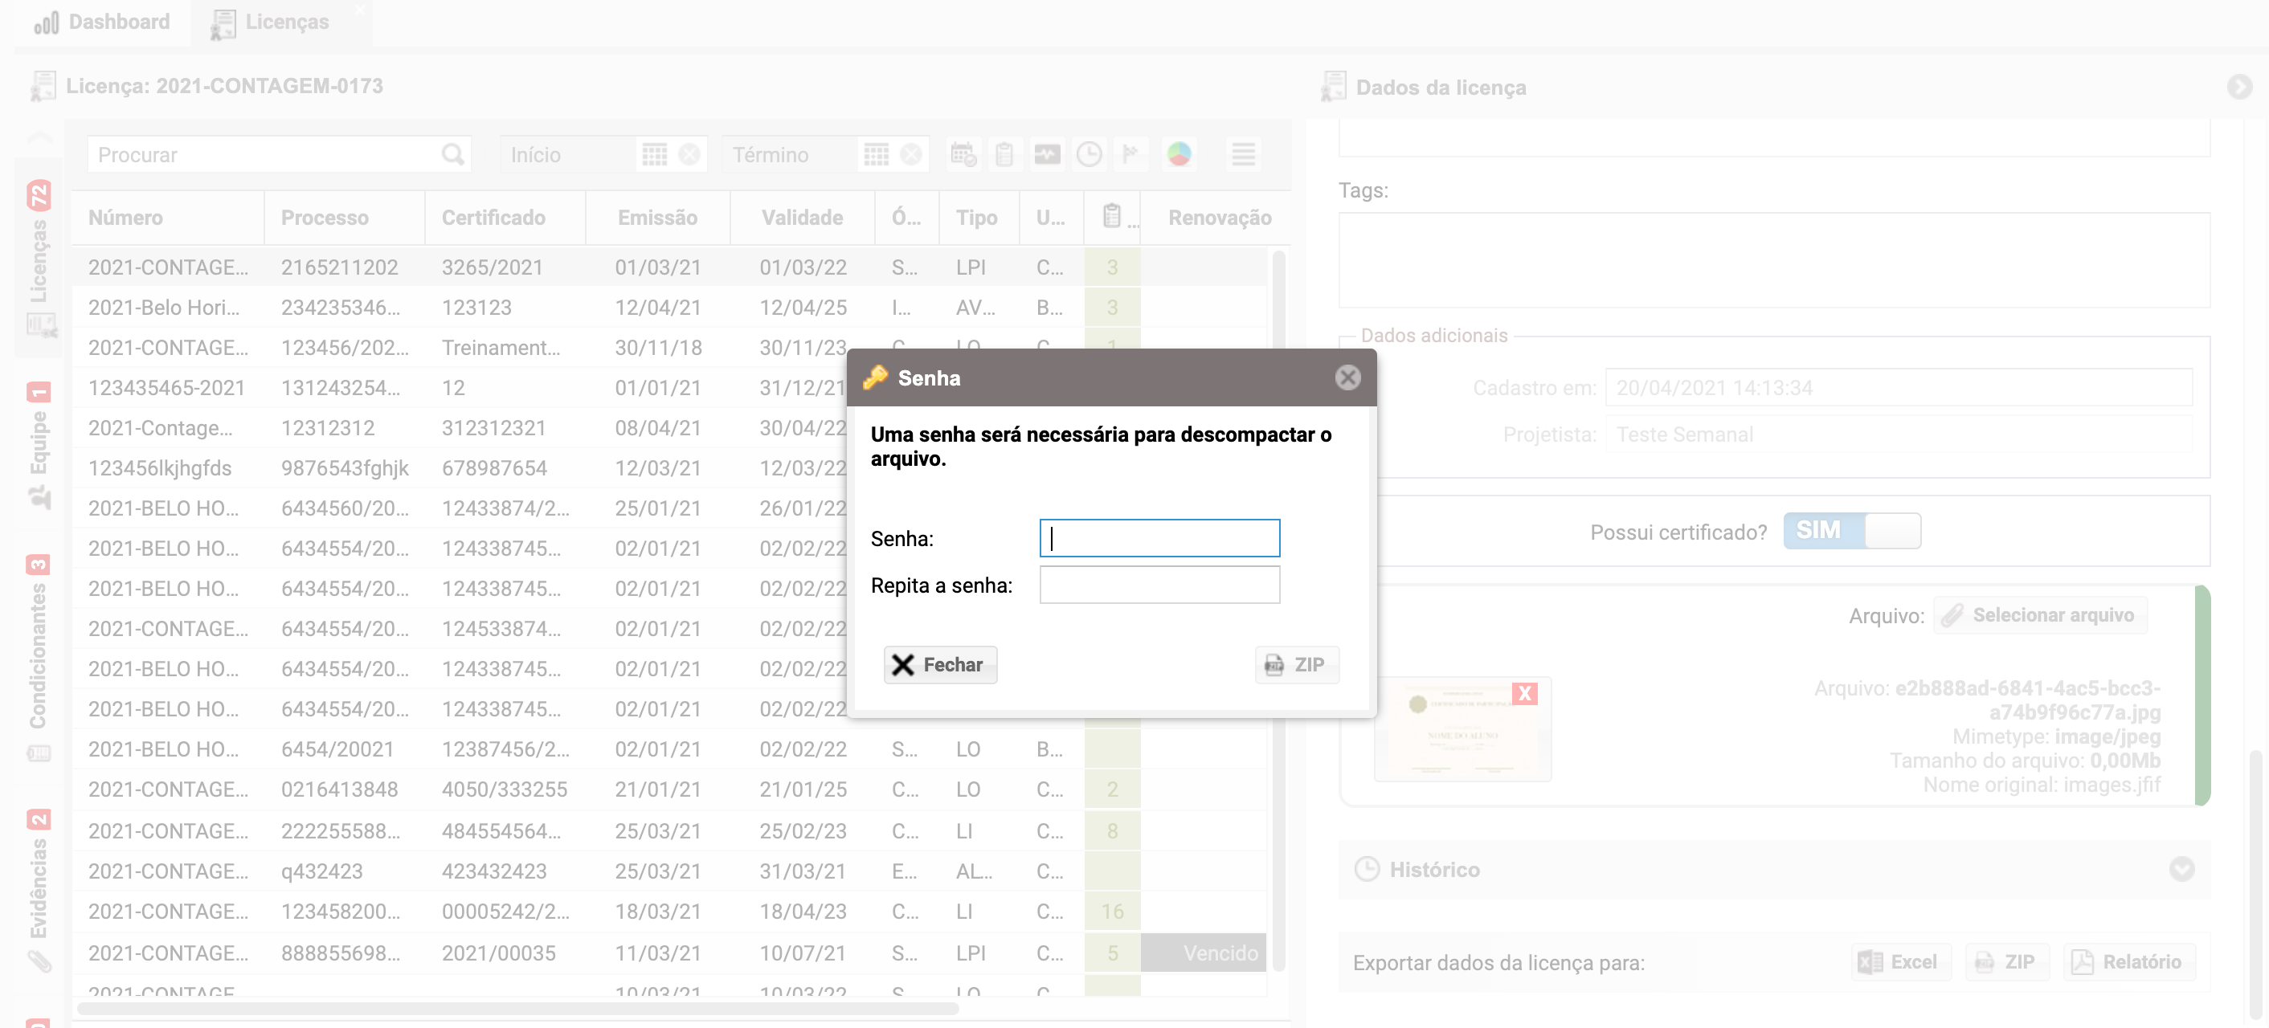Clear the Término date field
The height and width of the screenshot is (1028, 2269).
click(912, 155)
